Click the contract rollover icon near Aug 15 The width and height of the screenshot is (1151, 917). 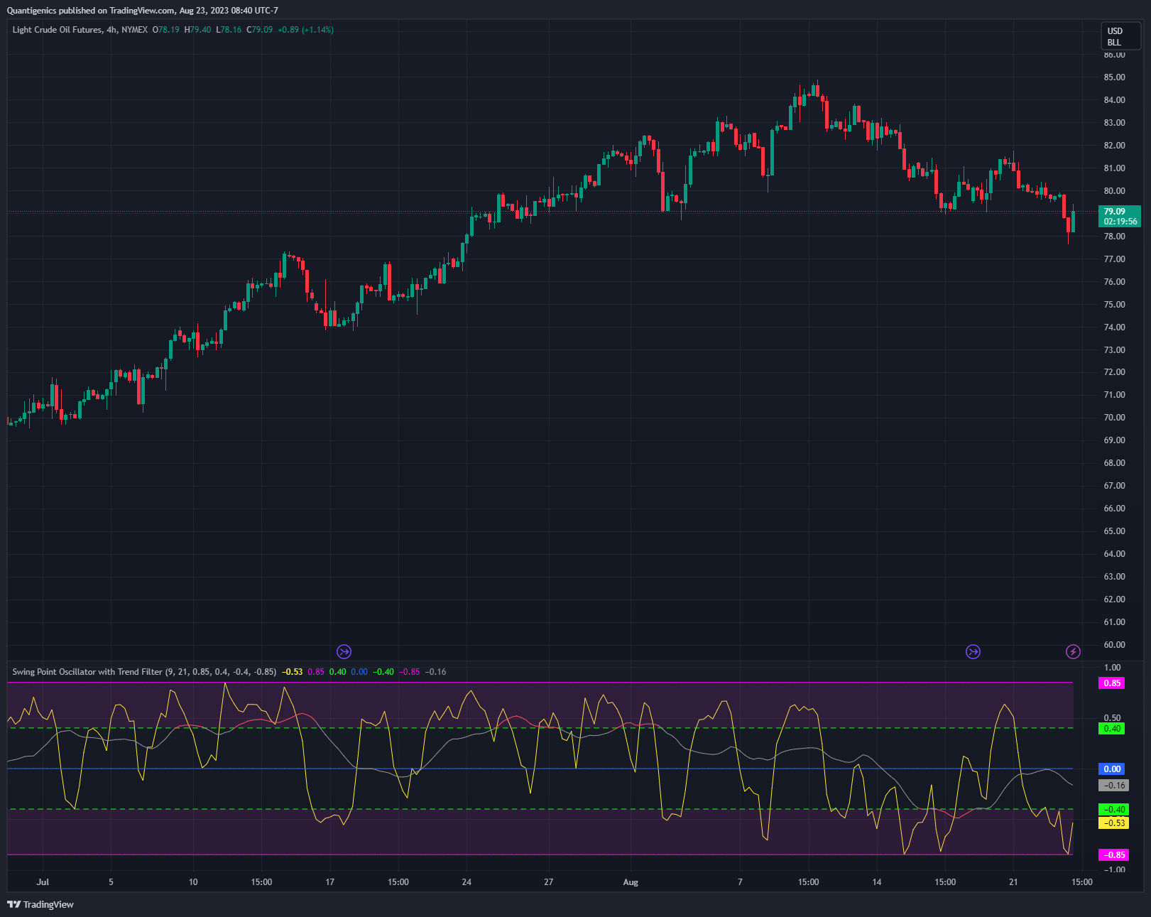(x=973, y=651)
